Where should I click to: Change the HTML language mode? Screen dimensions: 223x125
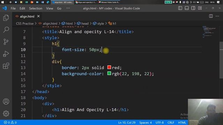click(182, 123)
